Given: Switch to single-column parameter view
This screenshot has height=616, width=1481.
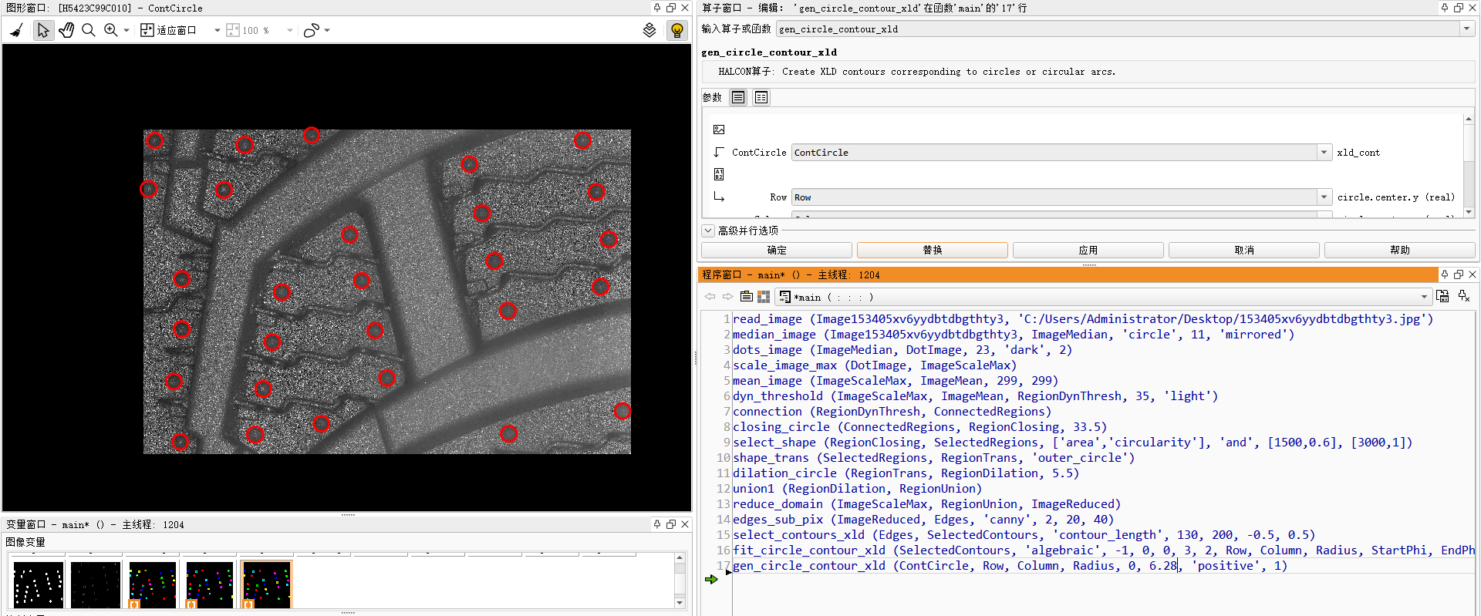Looking at the screenshot, I should pyautogui.click(x=738, y=97).
